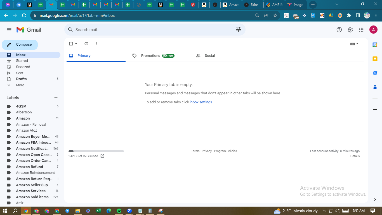
Task: Open the Albertson label
Action: 24,112
